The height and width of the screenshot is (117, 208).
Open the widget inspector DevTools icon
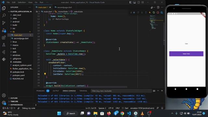162,12
